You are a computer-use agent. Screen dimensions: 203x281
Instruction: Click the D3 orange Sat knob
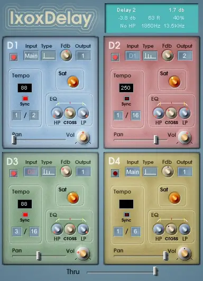(x=73, y=198)
